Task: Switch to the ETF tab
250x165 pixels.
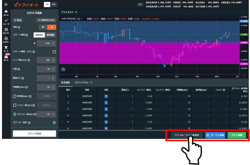Action: coord(54,4)
